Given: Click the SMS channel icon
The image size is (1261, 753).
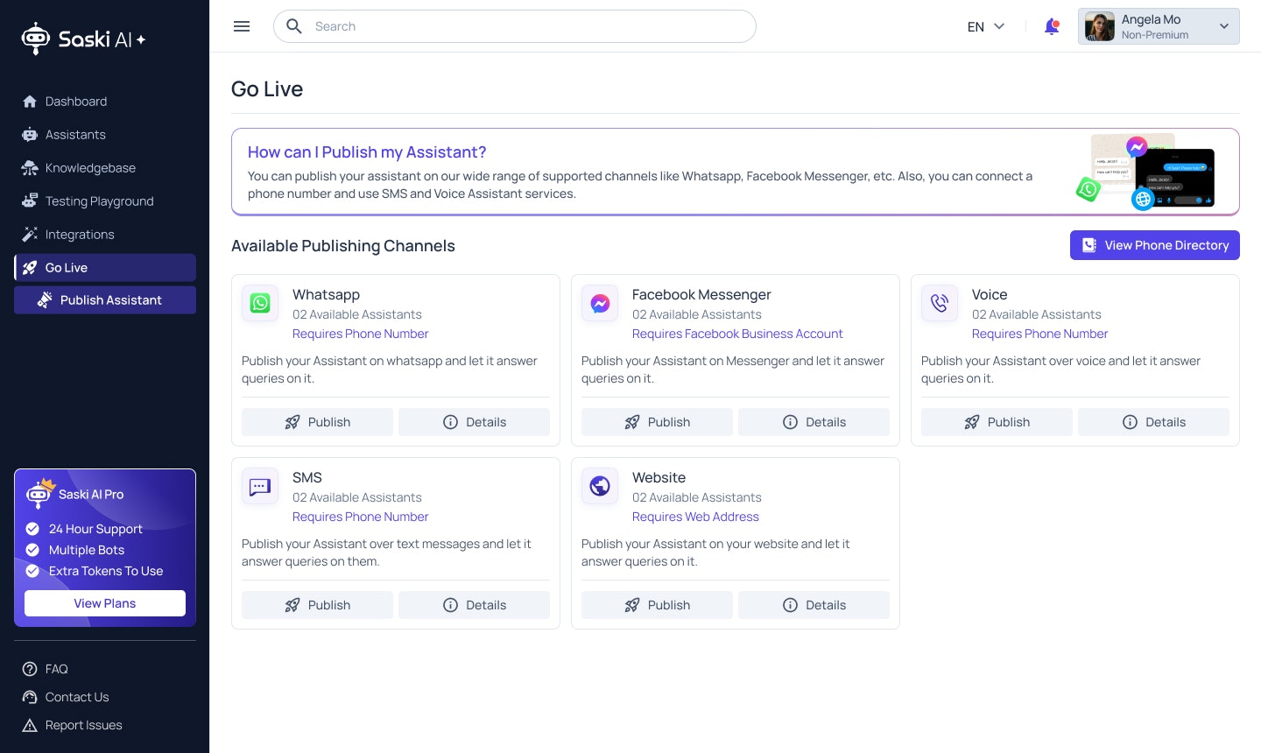Looking at the screenshot, I should click(260, 486).
